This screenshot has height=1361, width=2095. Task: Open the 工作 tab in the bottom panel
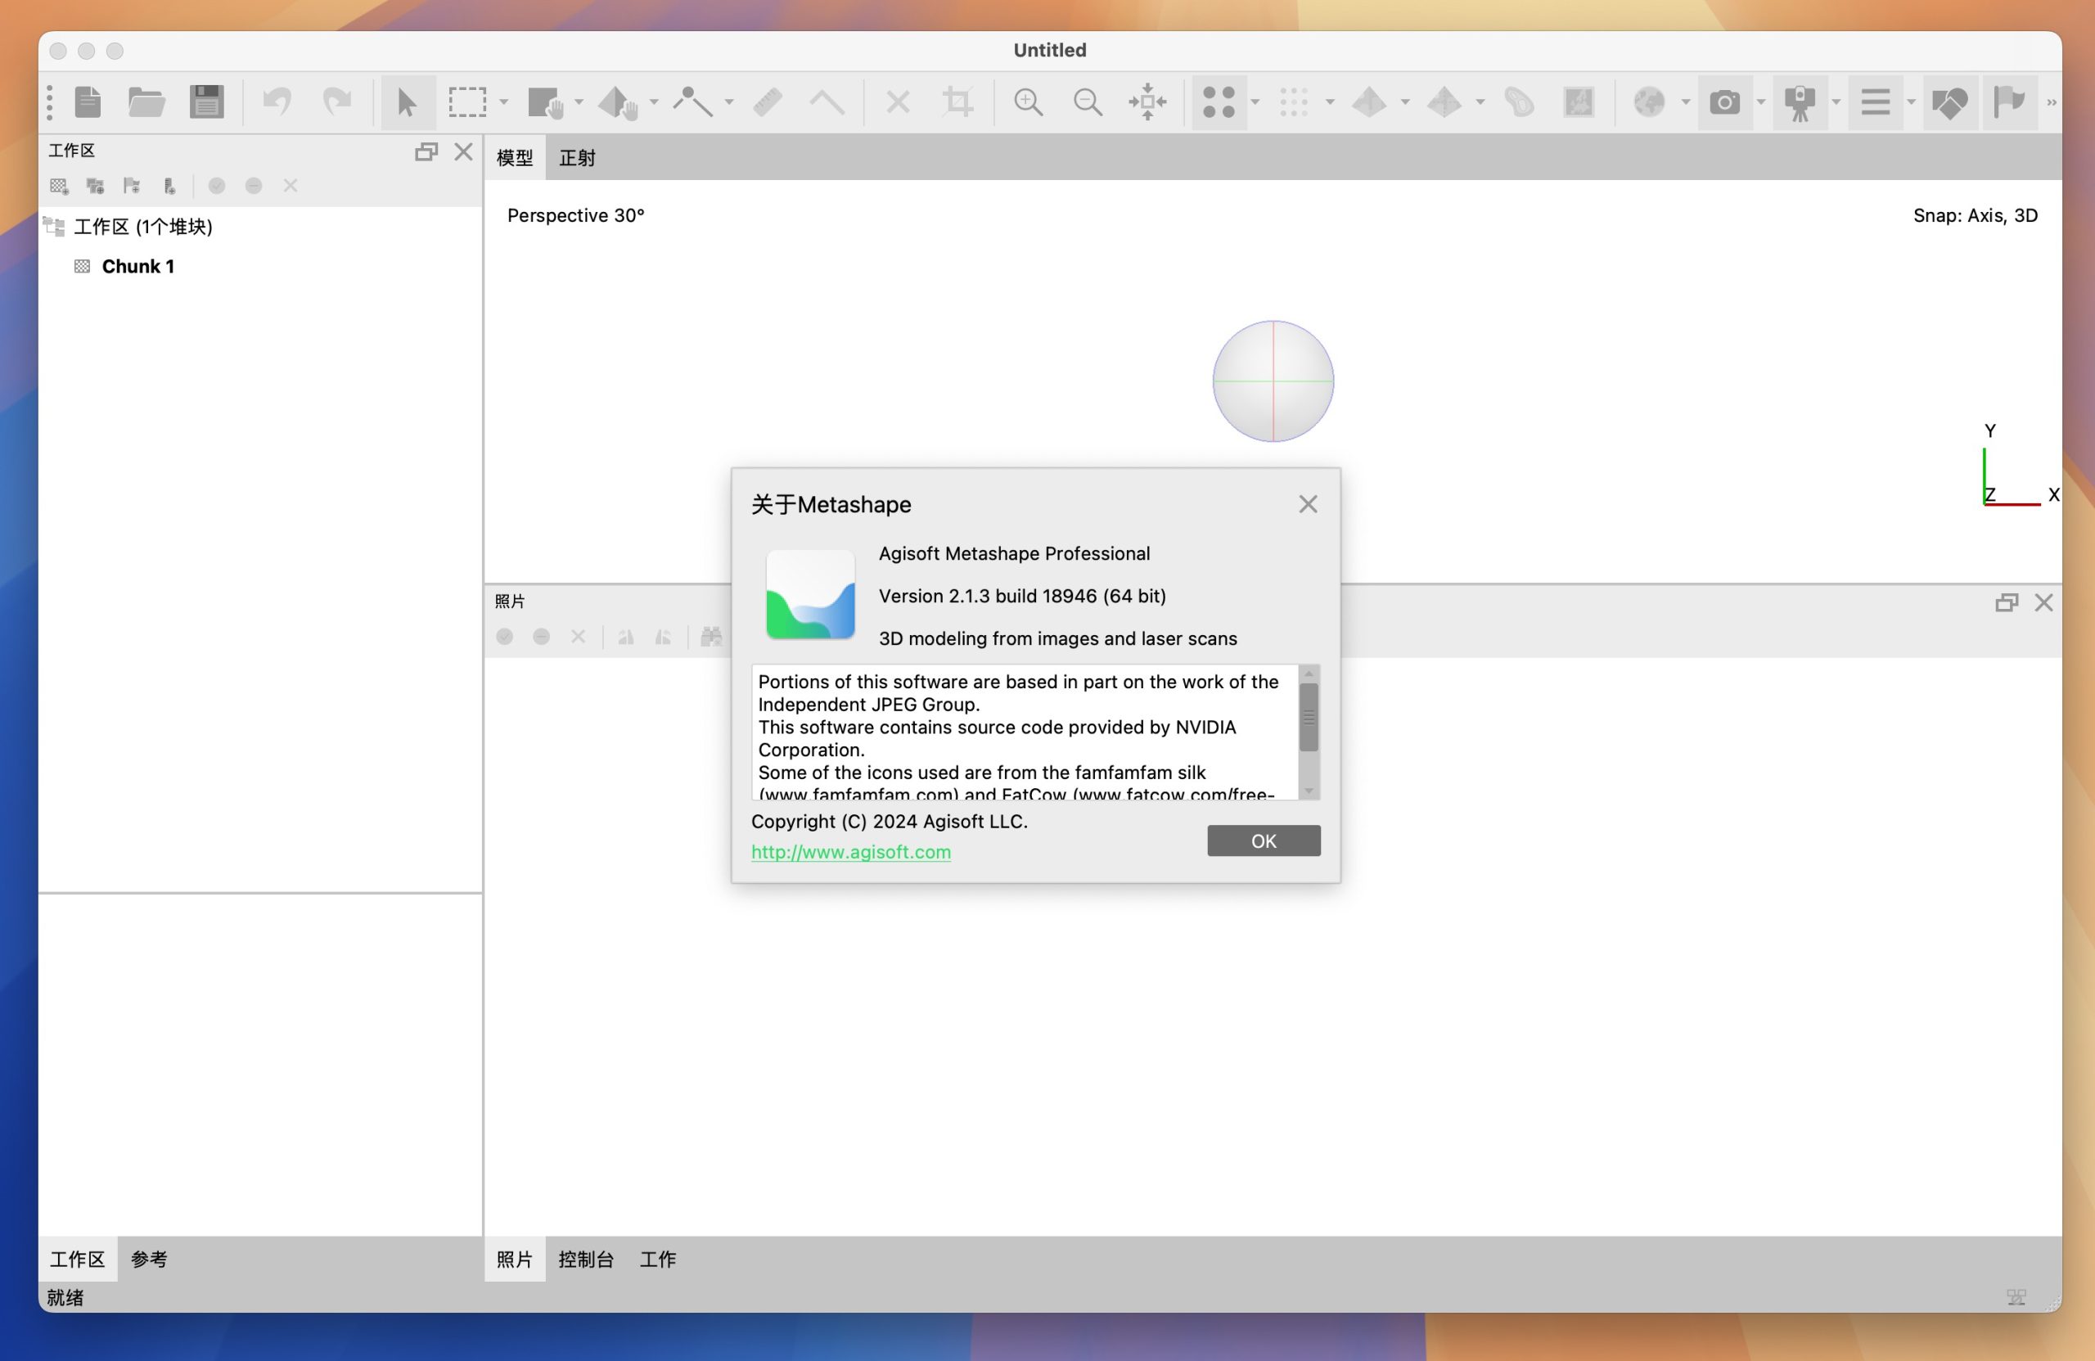657,1259
